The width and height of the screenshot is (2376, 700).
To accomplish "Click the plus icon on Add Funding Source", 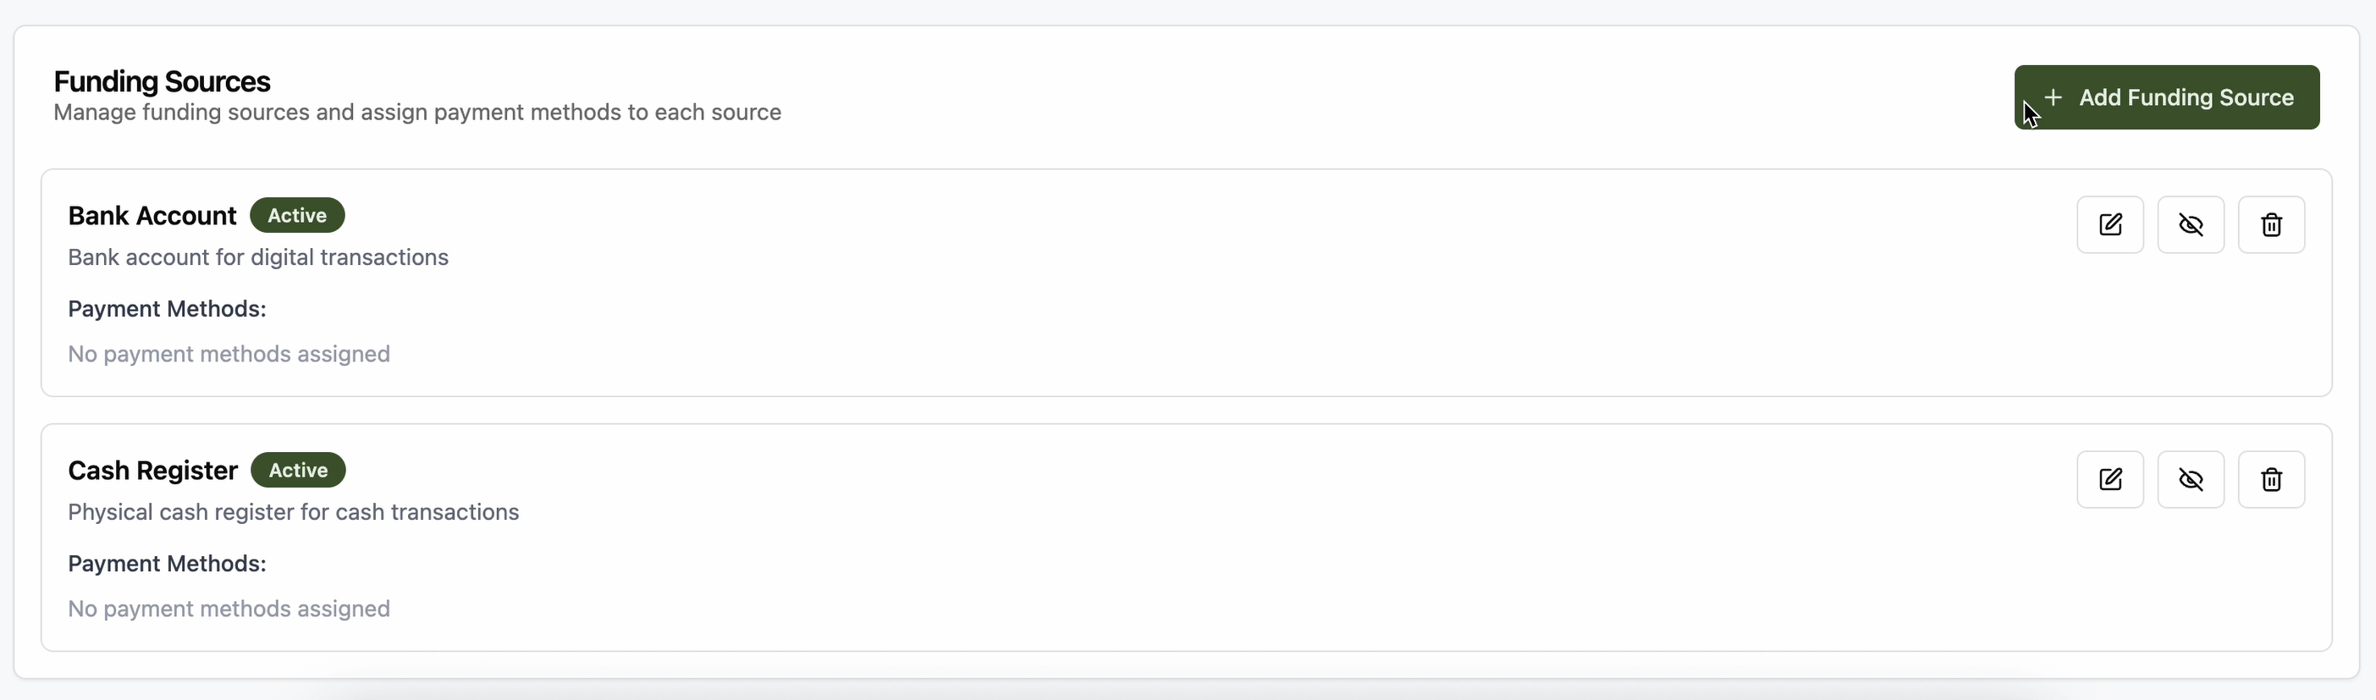I will [2054, 96].
